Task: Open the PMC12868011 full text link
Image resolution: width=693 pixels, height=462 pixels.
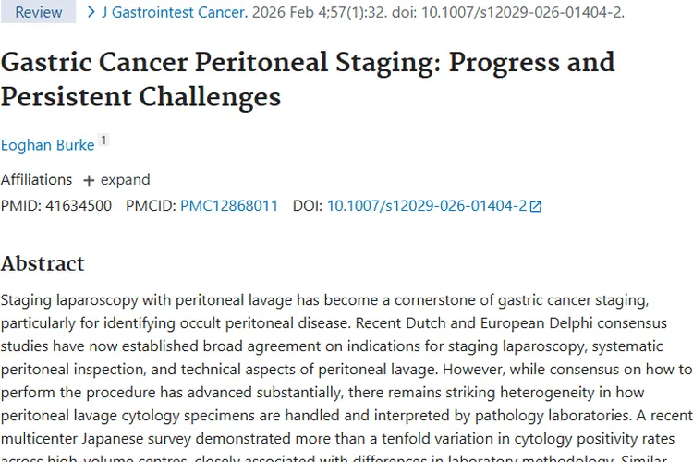Action: pyautogui.click(x=228, y=205)
